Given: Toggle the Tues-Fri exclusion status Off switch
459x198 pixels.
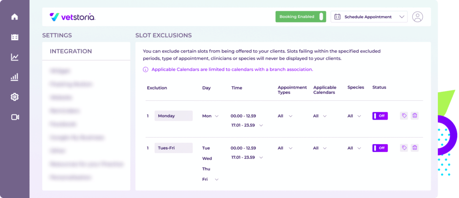Looking at the screenshot, I should [x=380, y=148].
